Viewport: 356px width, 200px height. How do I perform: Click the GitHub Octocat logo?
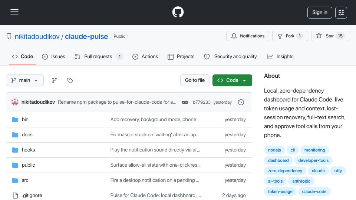178,12
